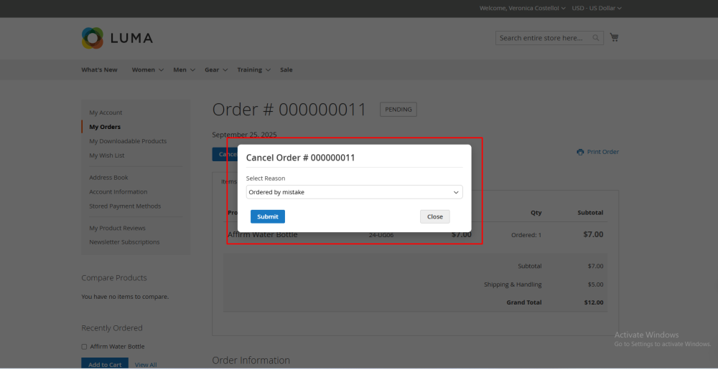Click the View All link
The height and width of the screenshot is (369, 718).
146,365
